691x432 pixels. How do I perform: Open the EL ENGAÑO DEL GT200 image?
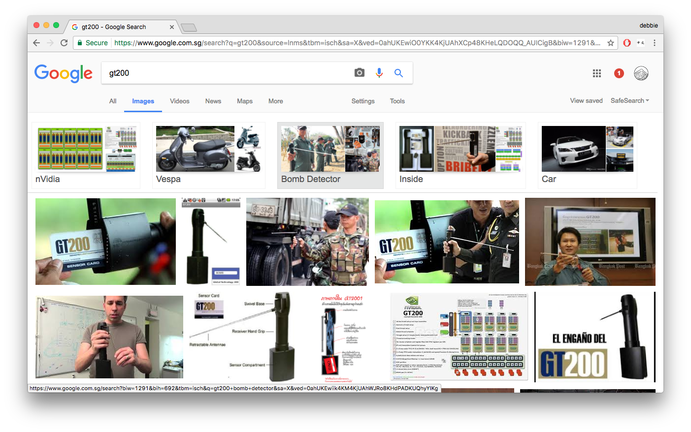tap(594, 337)
